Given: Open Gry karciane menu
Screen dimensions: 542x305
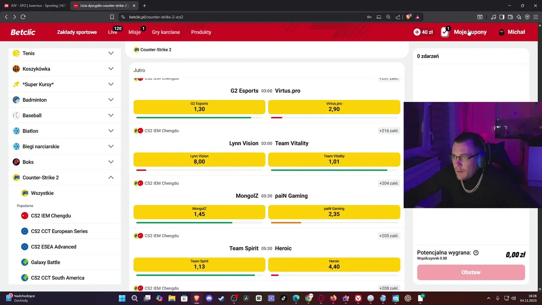Looking at the screenshot, I should click(x=166, y=32).
